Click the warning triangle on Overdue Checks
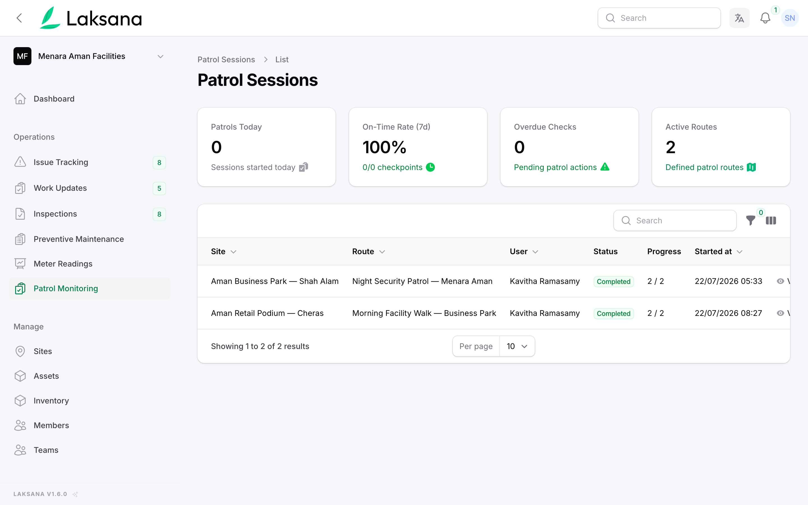Screen dimensions: 808x505 point(605,167)
